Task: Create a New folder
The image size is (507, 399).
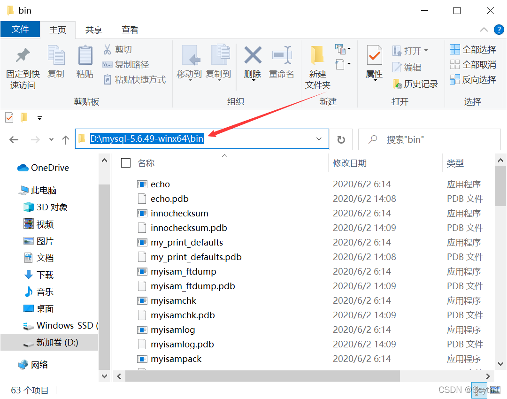Action: point(317,68)
